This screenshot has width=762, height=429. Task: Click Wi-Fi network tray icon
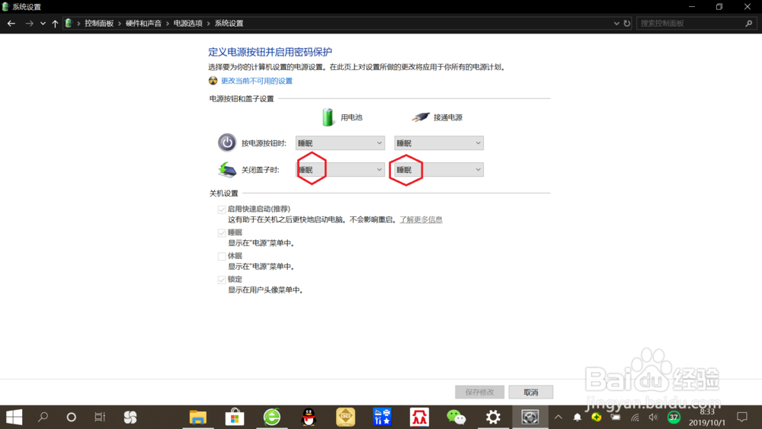[x=635, y=417]
